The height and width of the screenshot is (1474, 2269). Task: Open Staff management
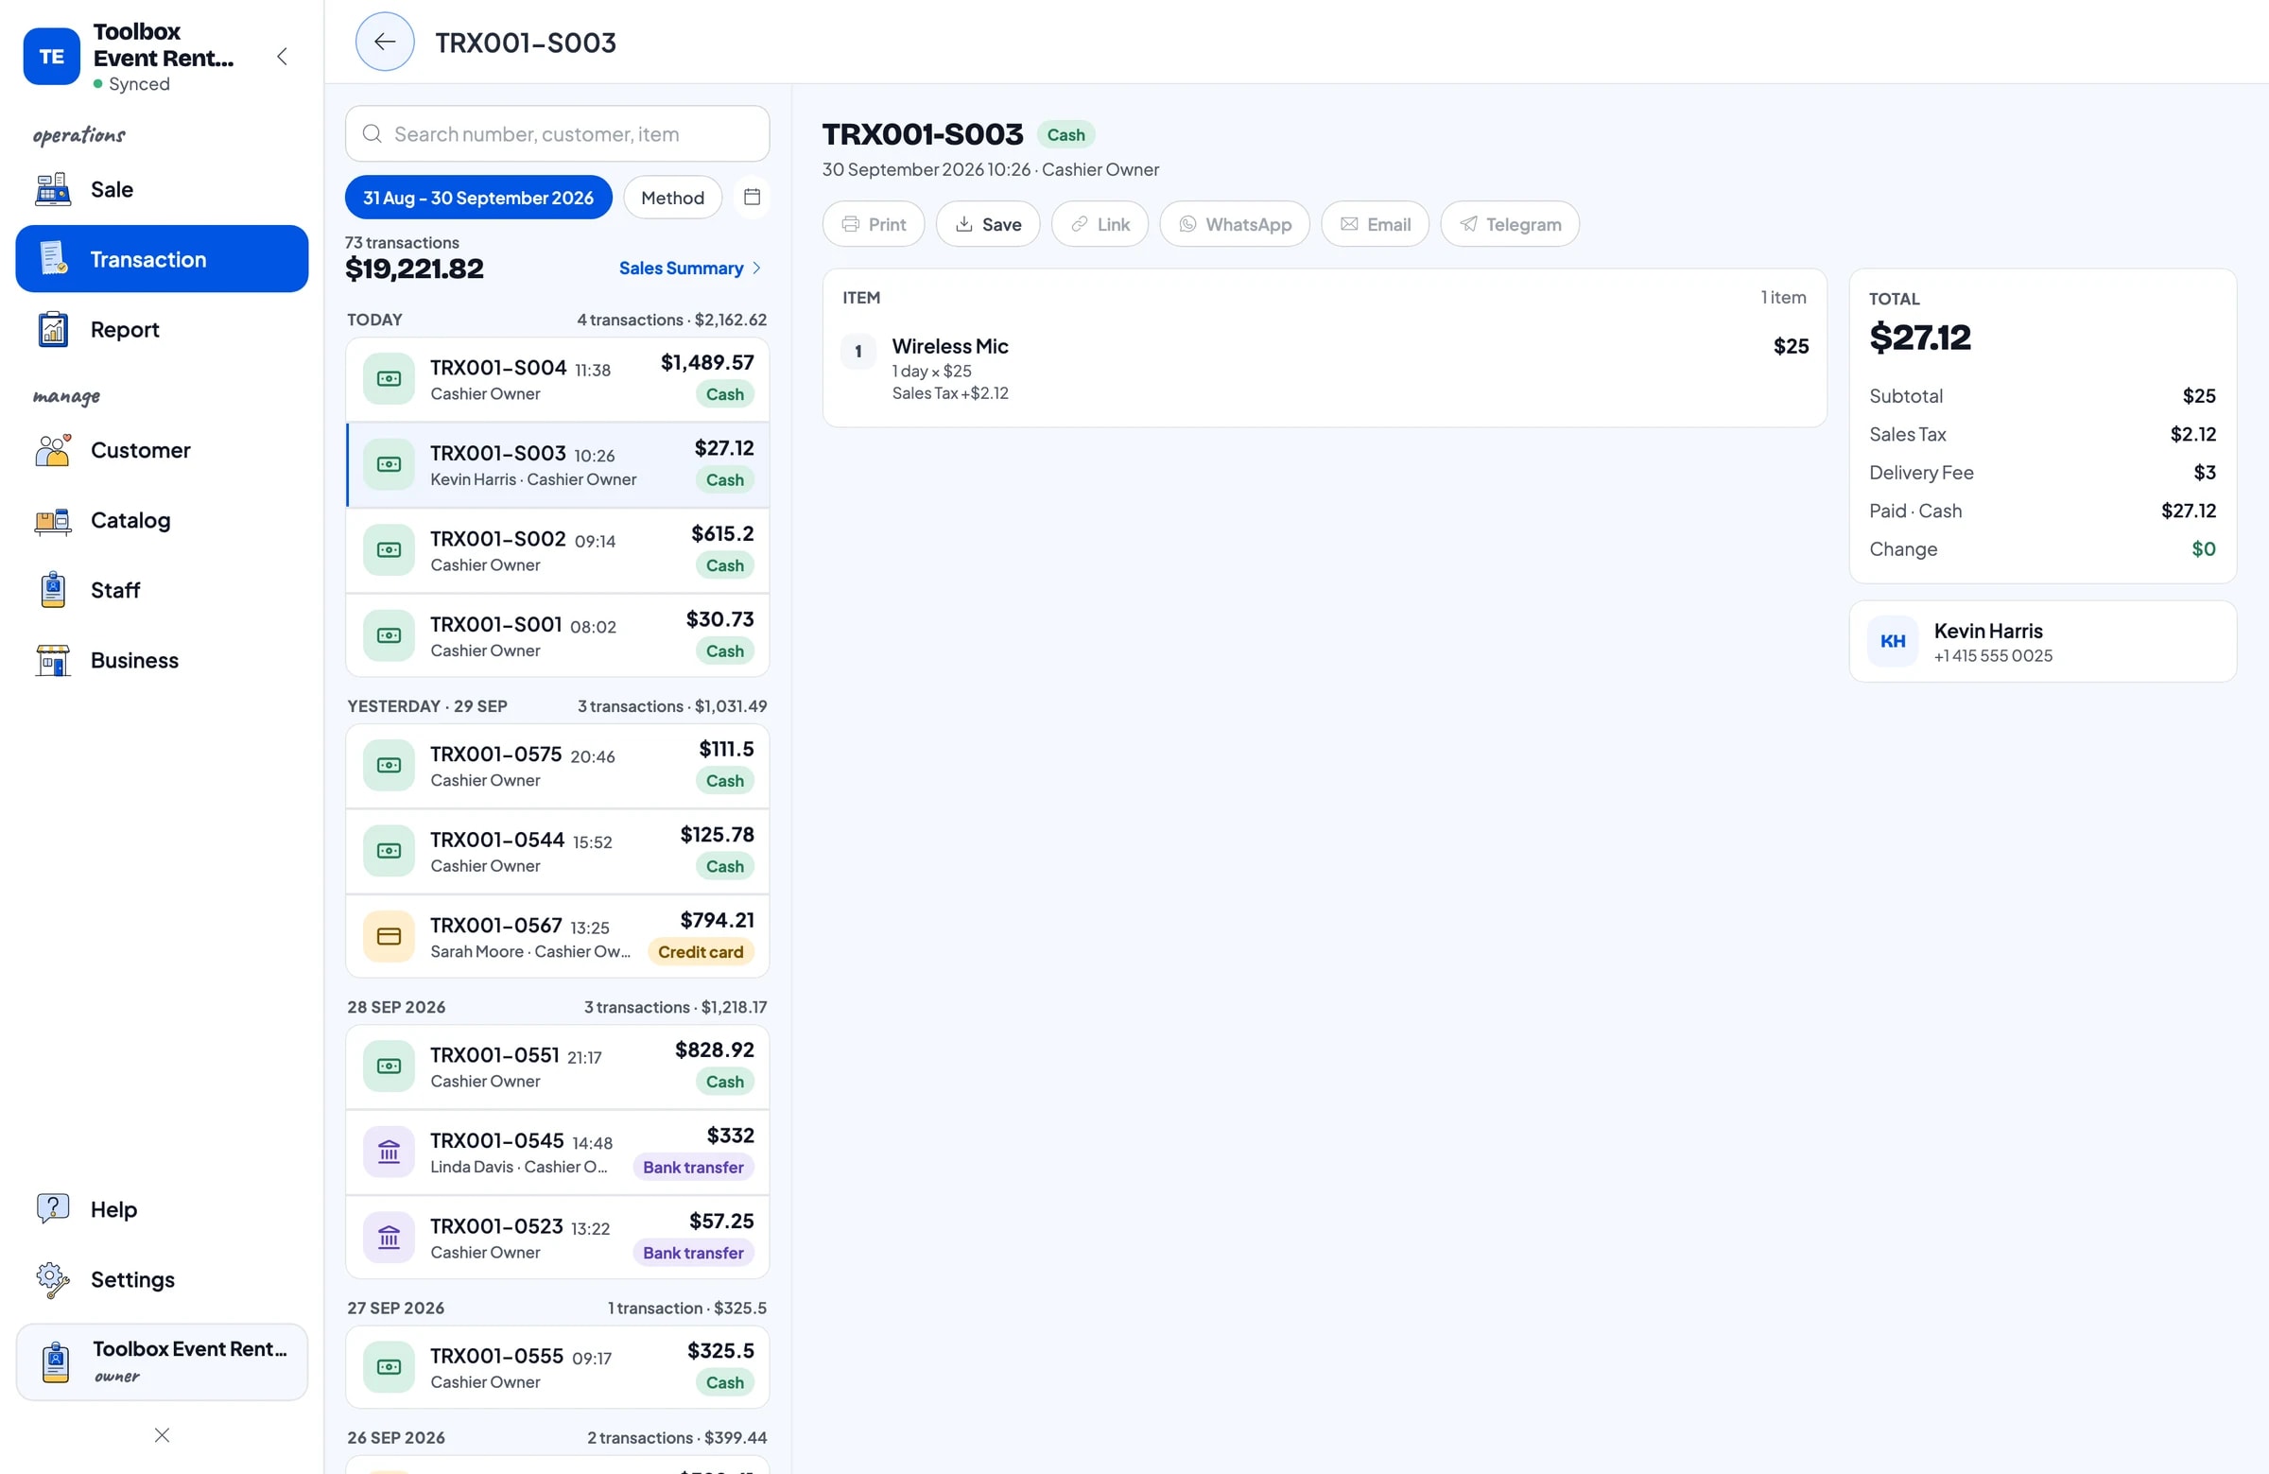[162, 590]
